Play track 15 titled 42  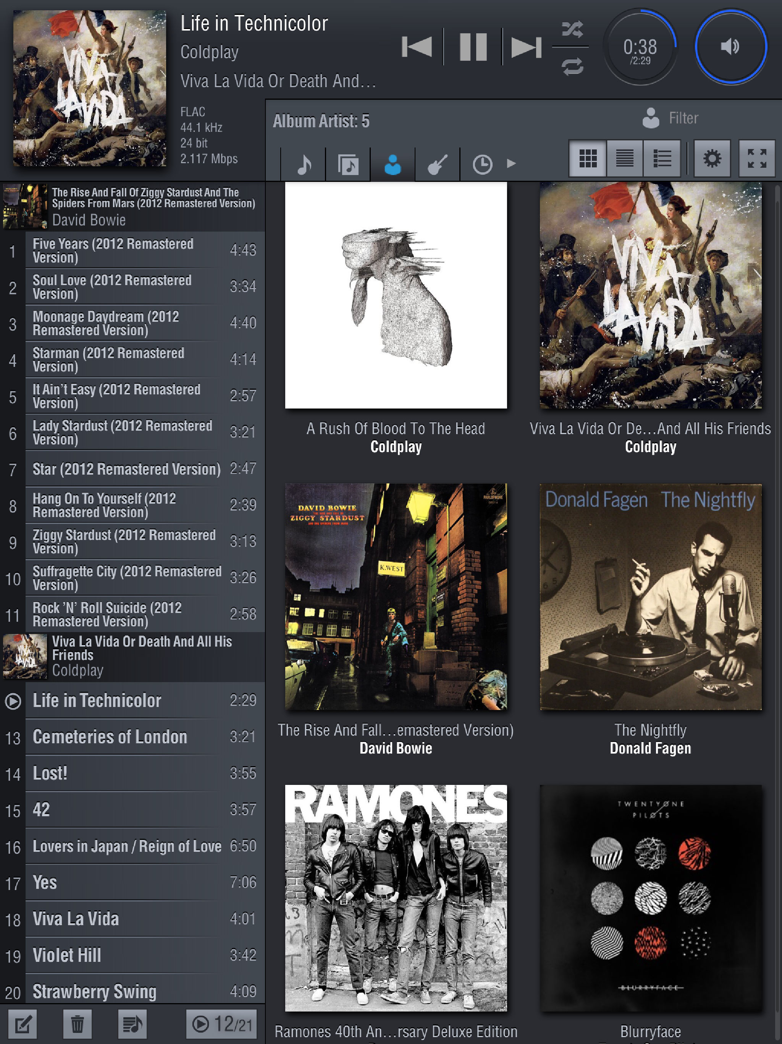pyautogui.click(x=132, y=809)
